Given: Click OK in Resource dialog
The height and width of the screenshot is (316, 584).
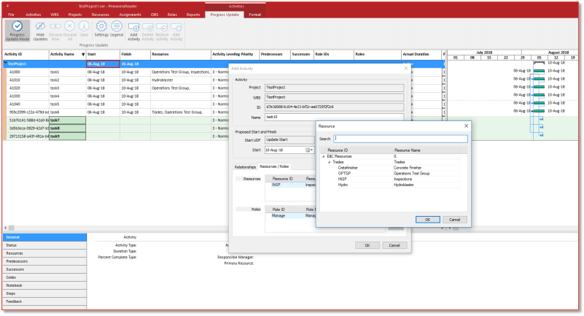Looking at the screenshot, I should click(x=427, y=220).
